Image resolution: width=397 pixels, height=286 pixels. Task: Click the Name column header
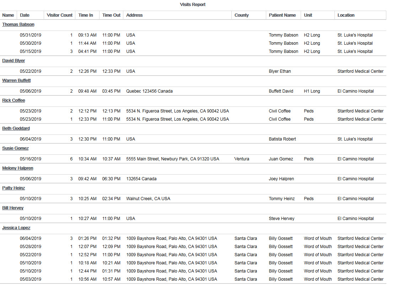point(8,15)
